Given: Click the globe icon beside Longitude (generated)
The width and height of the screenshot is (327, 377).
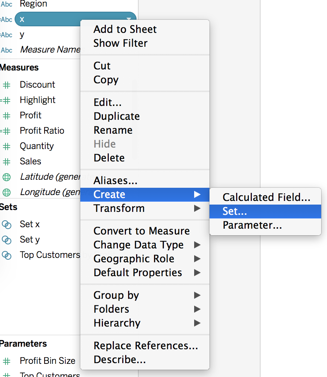Looking at the screenshot, I should coord(7,193).
